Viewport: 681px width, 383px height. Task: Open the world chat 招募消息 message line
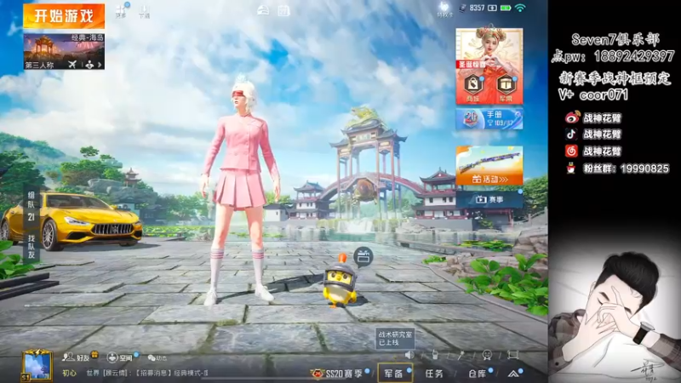pyautogui.click(x=147, y=373)
